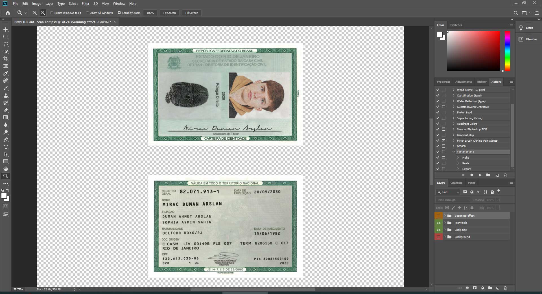Image resolution: width=542 pixels, height=294 pixels.
Task: Hide the Front side layer
Action: point(439,223)
